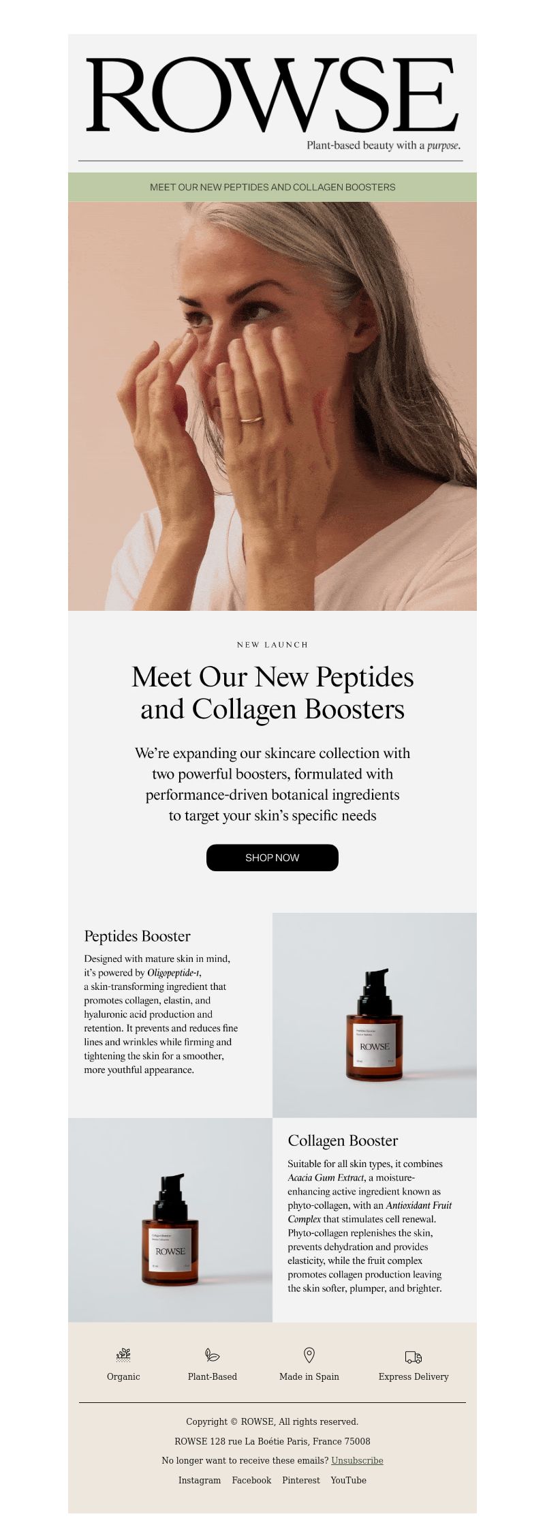The height and width of the screenshot is (1540, 545).
Task: Click the Made in Spain location pin icon
Action: [309, 1355]
